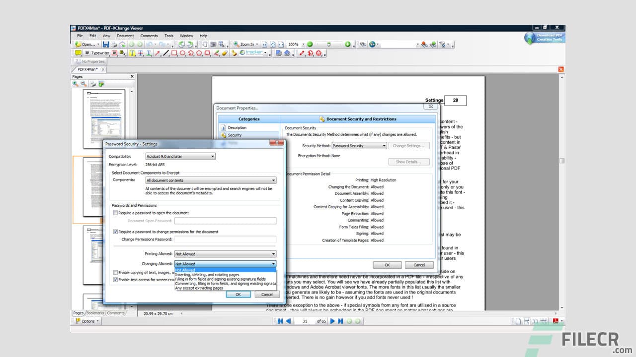The height and width of the screenshot is (357, 636).
Task: Open the Pages thumbnails print icon
Action: (x=92, y=83)
